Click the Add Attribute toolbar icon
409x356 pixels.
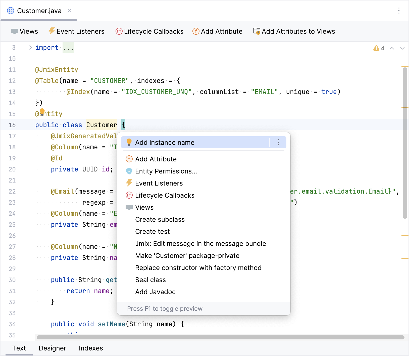coord(196,31)
